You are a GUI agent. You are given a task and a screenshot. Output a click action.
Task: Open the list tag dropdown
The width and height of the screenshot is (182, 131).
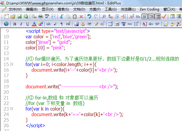(x=136, y=24)
